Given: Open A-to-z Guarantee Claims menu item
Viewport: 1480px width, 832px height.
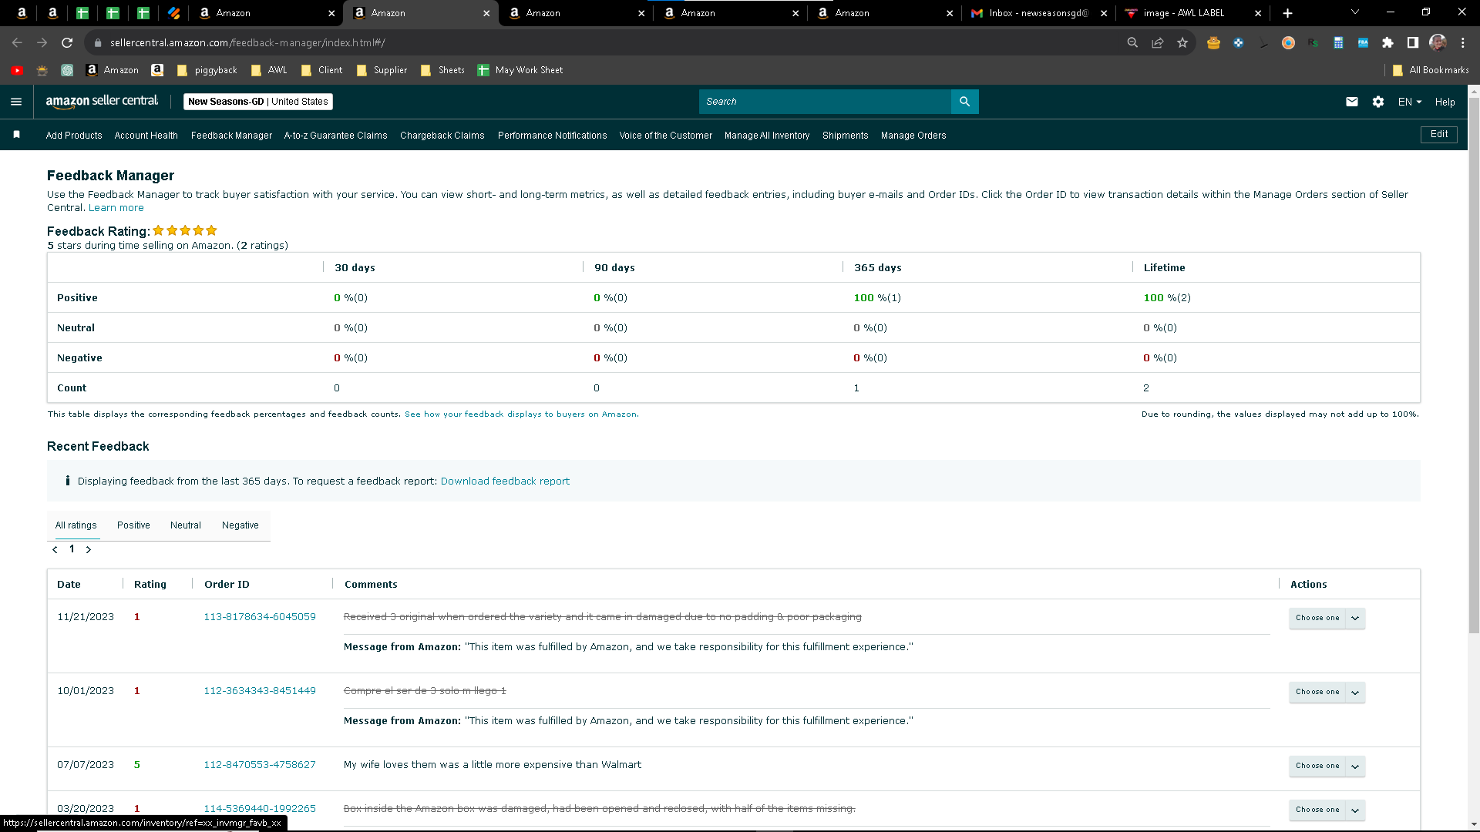Looking at the screenshot, I should pyautogui.click(x=336, y=136).
